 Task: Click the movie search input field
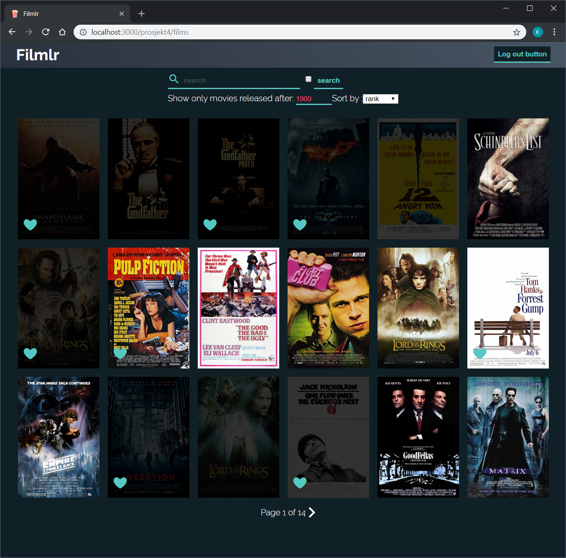241,80
